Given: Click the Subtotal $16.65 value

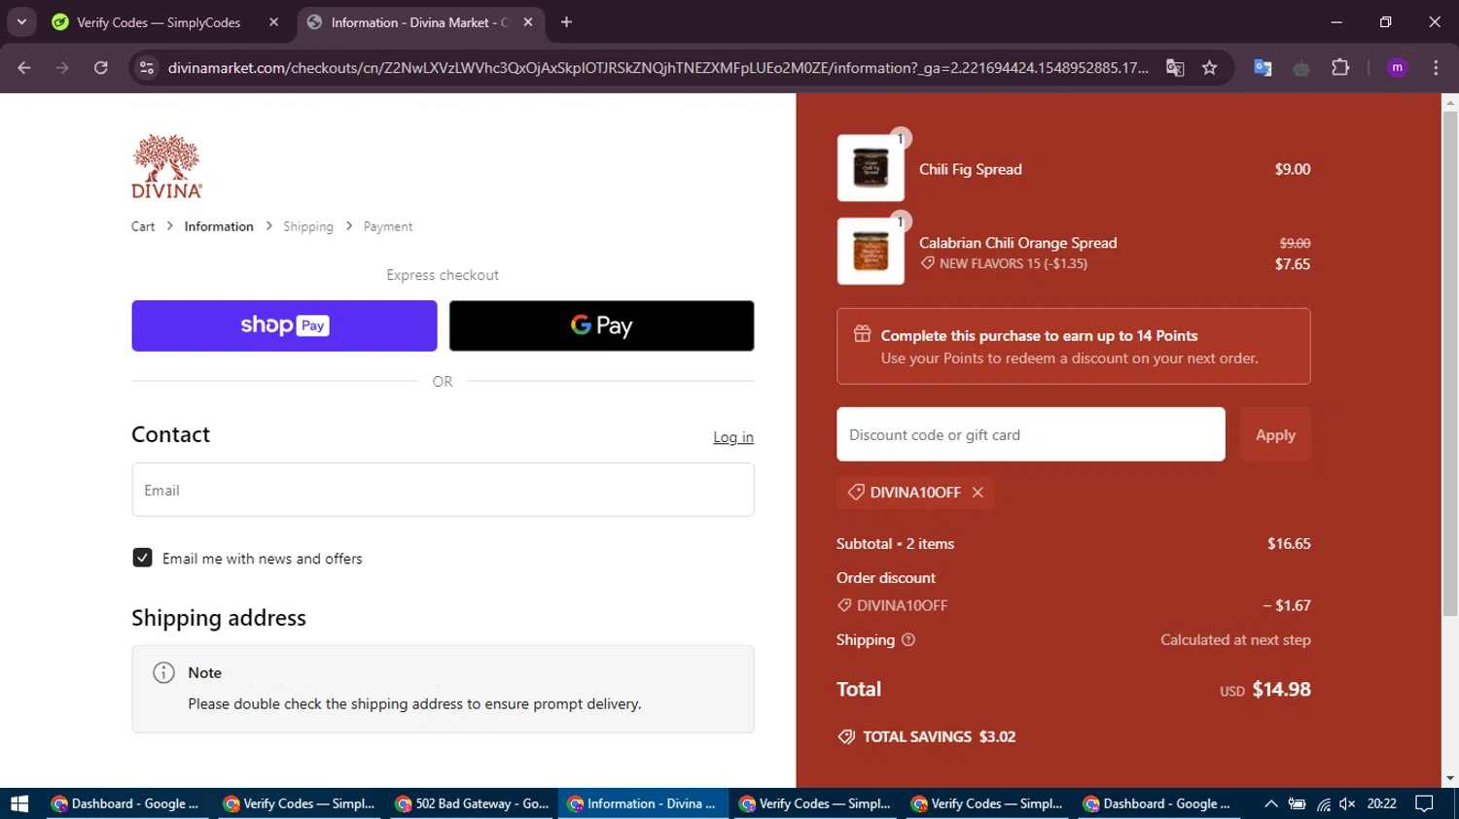Looking at the screenshot, I should click(1289, 544).
